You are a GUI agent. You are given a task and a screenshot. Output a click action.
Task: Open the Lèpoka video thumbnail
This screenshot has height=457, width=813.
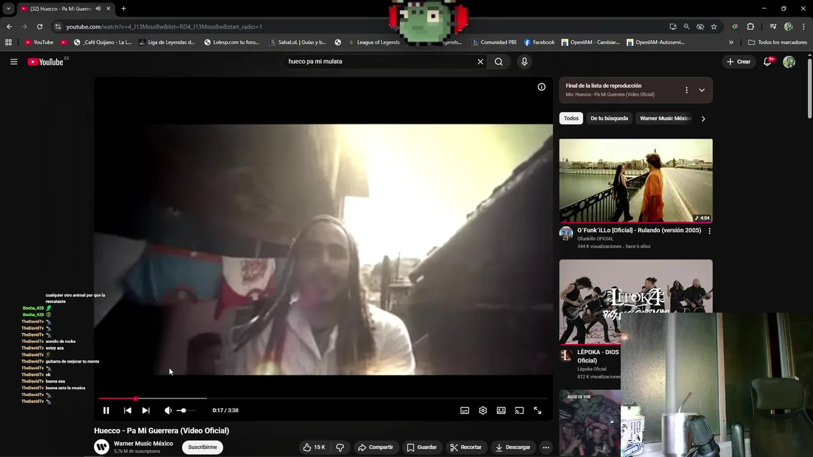636,301
